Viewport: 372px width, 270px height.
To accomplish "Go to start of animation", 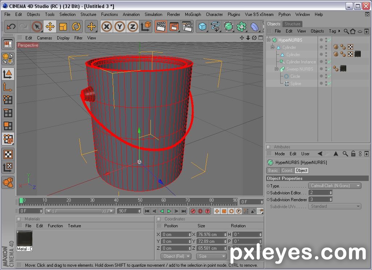I will coord(147,211).
